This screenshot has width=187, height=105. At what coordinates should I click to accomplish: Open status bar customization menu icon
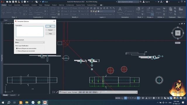184,98
